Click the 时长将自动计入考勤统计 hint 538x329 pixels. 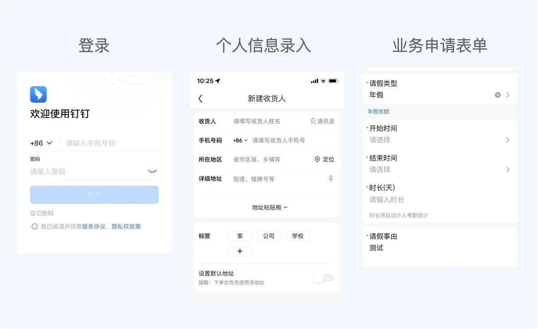point(399,216)
